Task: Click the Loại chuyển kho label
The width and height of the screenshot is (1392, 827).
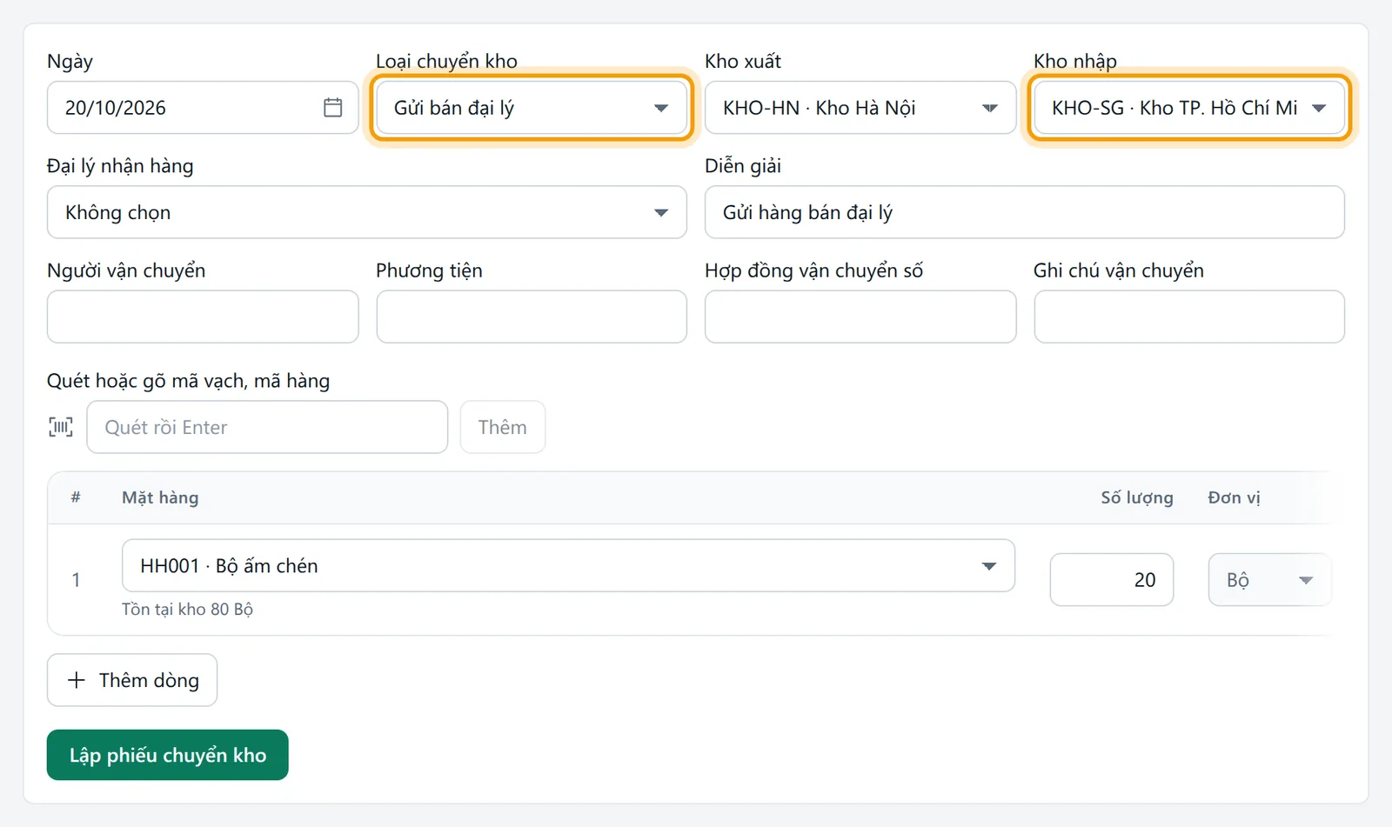Action: [x=446, y=61]
